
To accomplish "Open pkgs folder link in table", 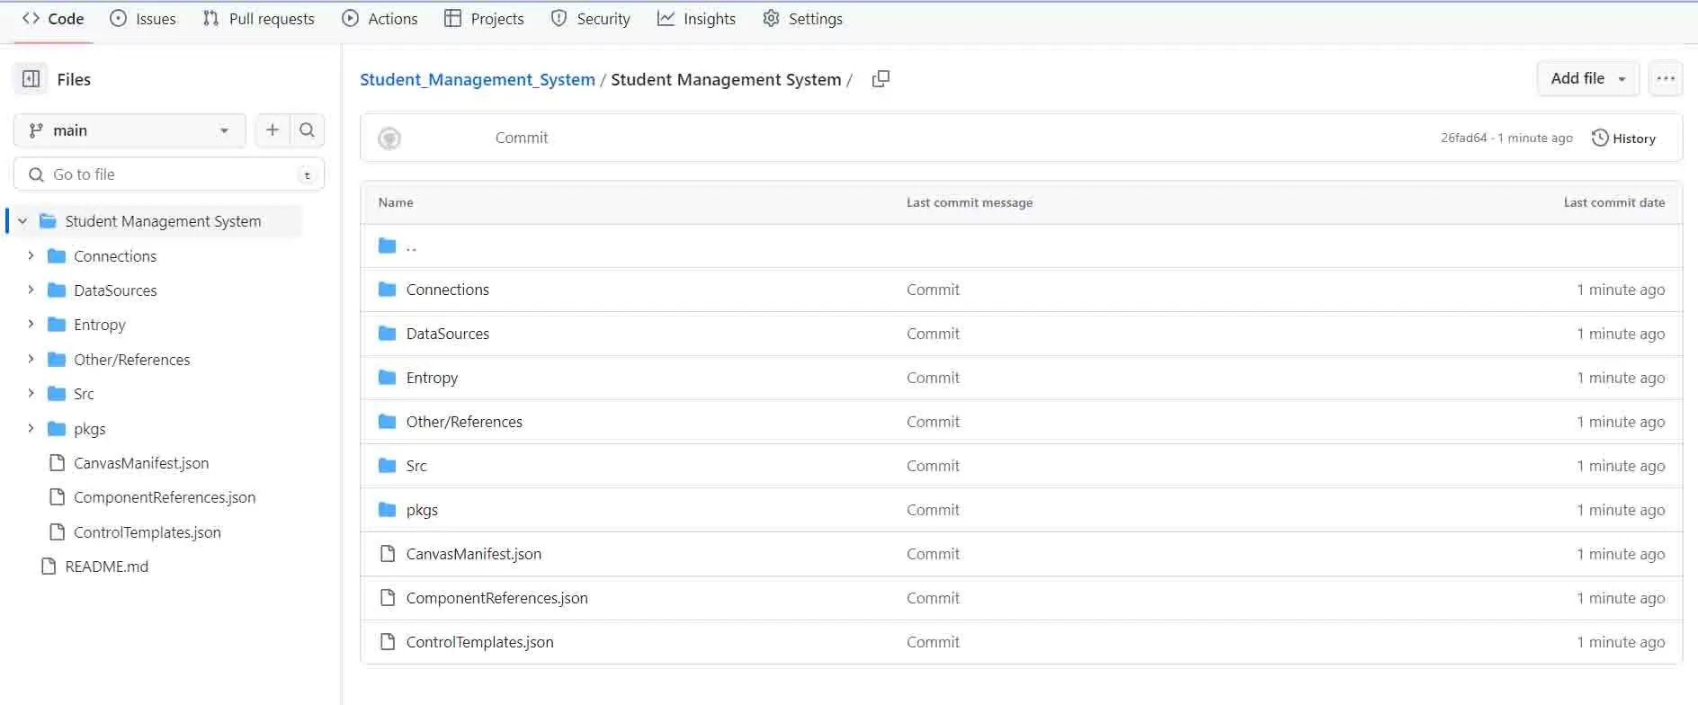I will (422, 510).
